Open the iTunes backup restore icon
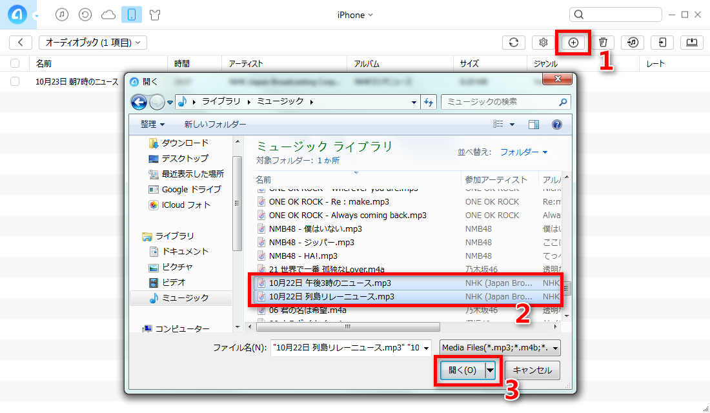 [x=85, y=15]
